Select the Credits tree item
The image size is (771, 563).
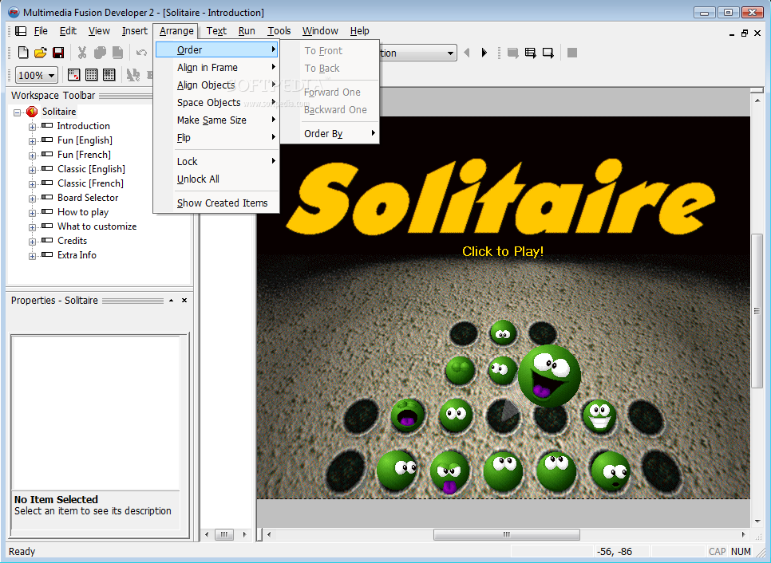tap(72, 241)
